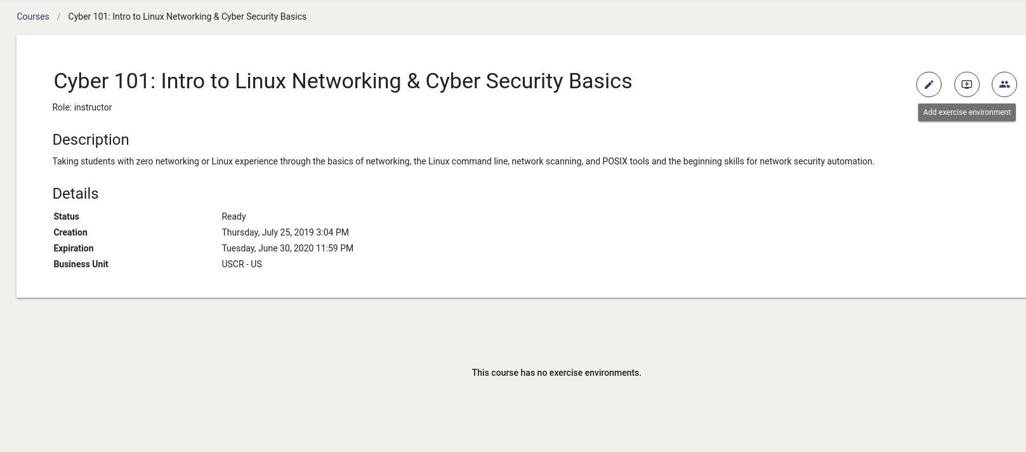Click the June 30, 2020 expiration date
The height and width of the screenshot is (452, 1026).
coord(287,248)
